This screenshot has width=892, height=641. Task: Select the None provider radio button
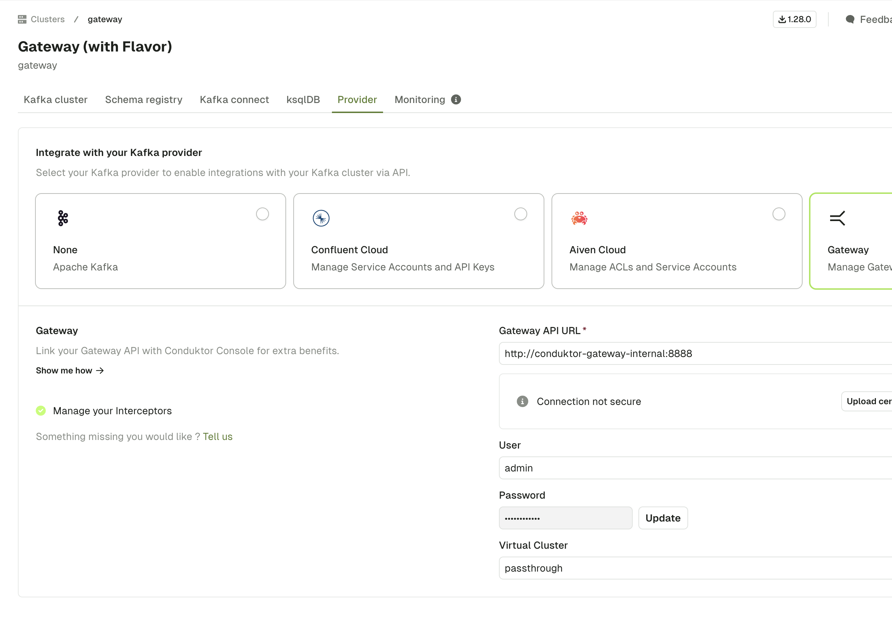(262, 214)
